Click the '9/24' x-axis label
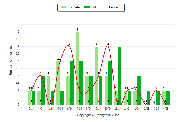This screenshot has width=182, height=122. click(98, 109)
